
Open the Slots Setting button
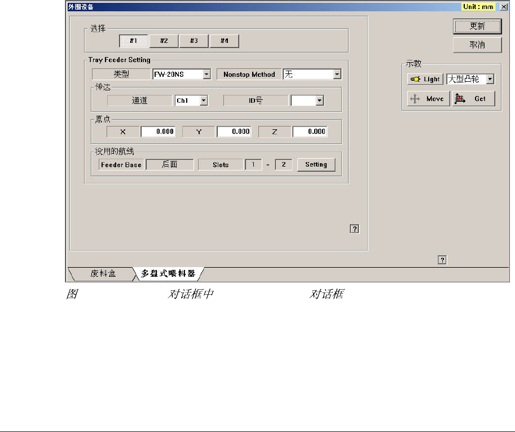tap(316, 164)
